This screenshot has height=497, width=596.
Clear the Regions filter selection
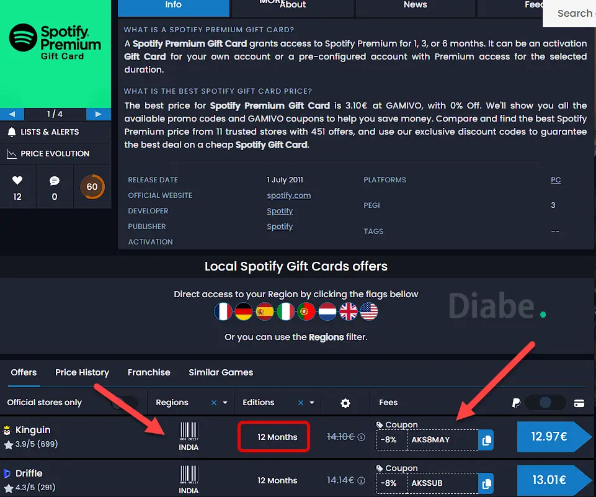tap(214, 403)
